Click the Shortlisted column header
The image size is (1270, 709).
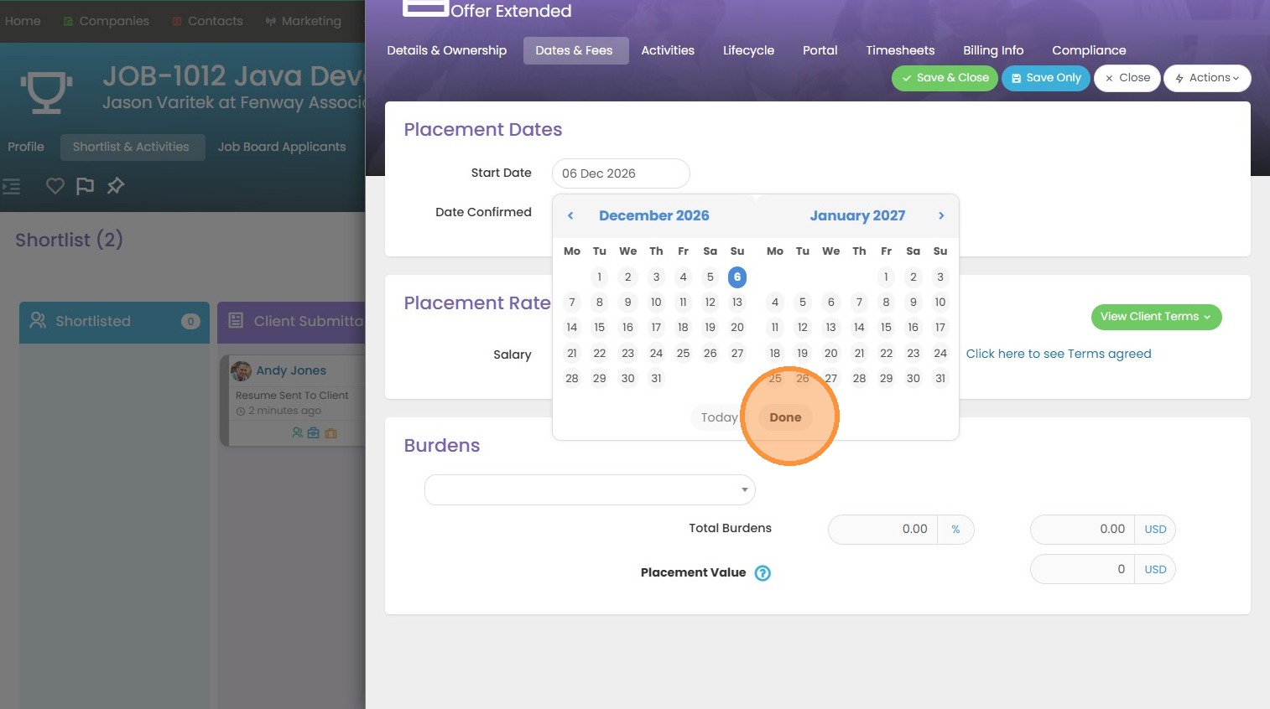(x=115, y=322)
